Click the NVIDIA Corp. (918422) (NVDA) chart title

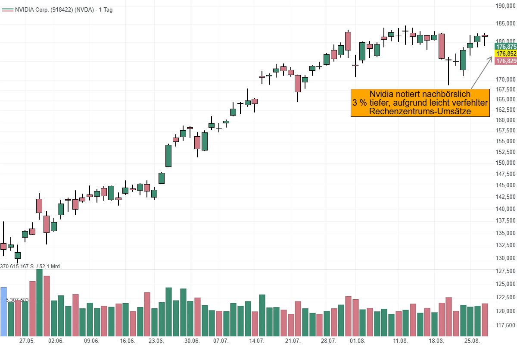(x=64, y=9)
